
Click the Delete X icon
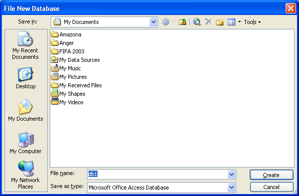[x=208, y=21]
